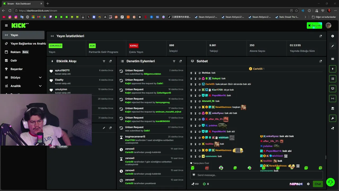Go to Gelir in the sidebar
This screenshot has height=191, width=339.
coord(23,60)
